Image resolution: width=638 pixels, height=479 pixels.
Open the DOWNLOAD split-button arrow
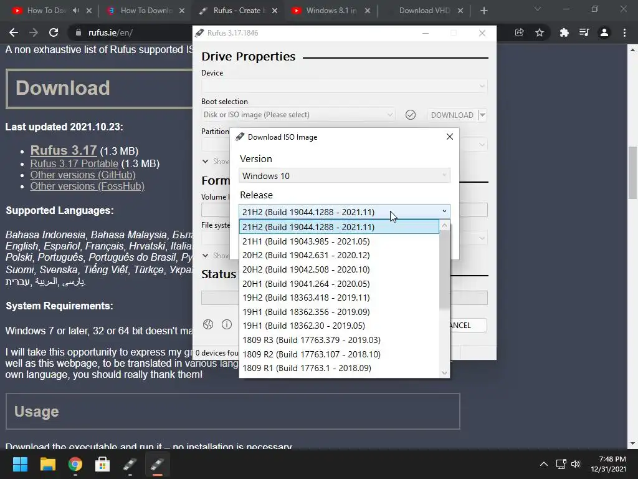[x=482, y=115]
